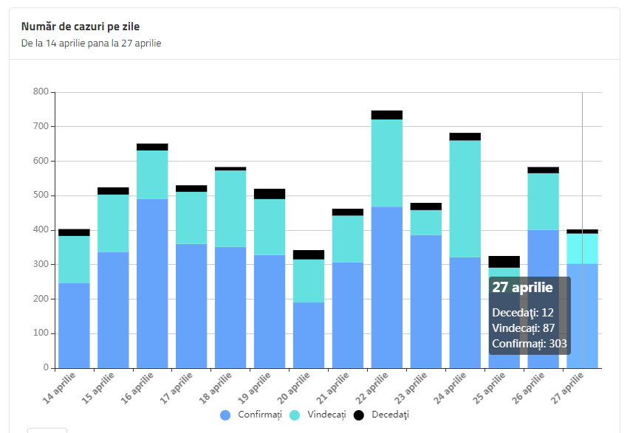This screenshot has height=433, width=630.
Task: Toggle the Confirmați series via legend text
Action: pos(259,415)
